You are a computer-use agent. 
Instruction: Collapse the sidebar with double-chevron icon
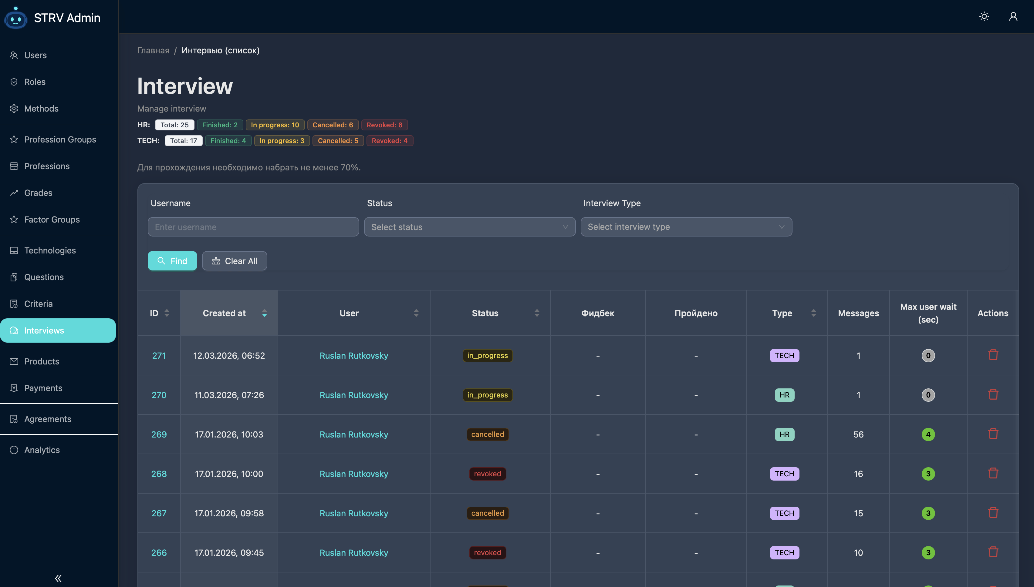58,578
